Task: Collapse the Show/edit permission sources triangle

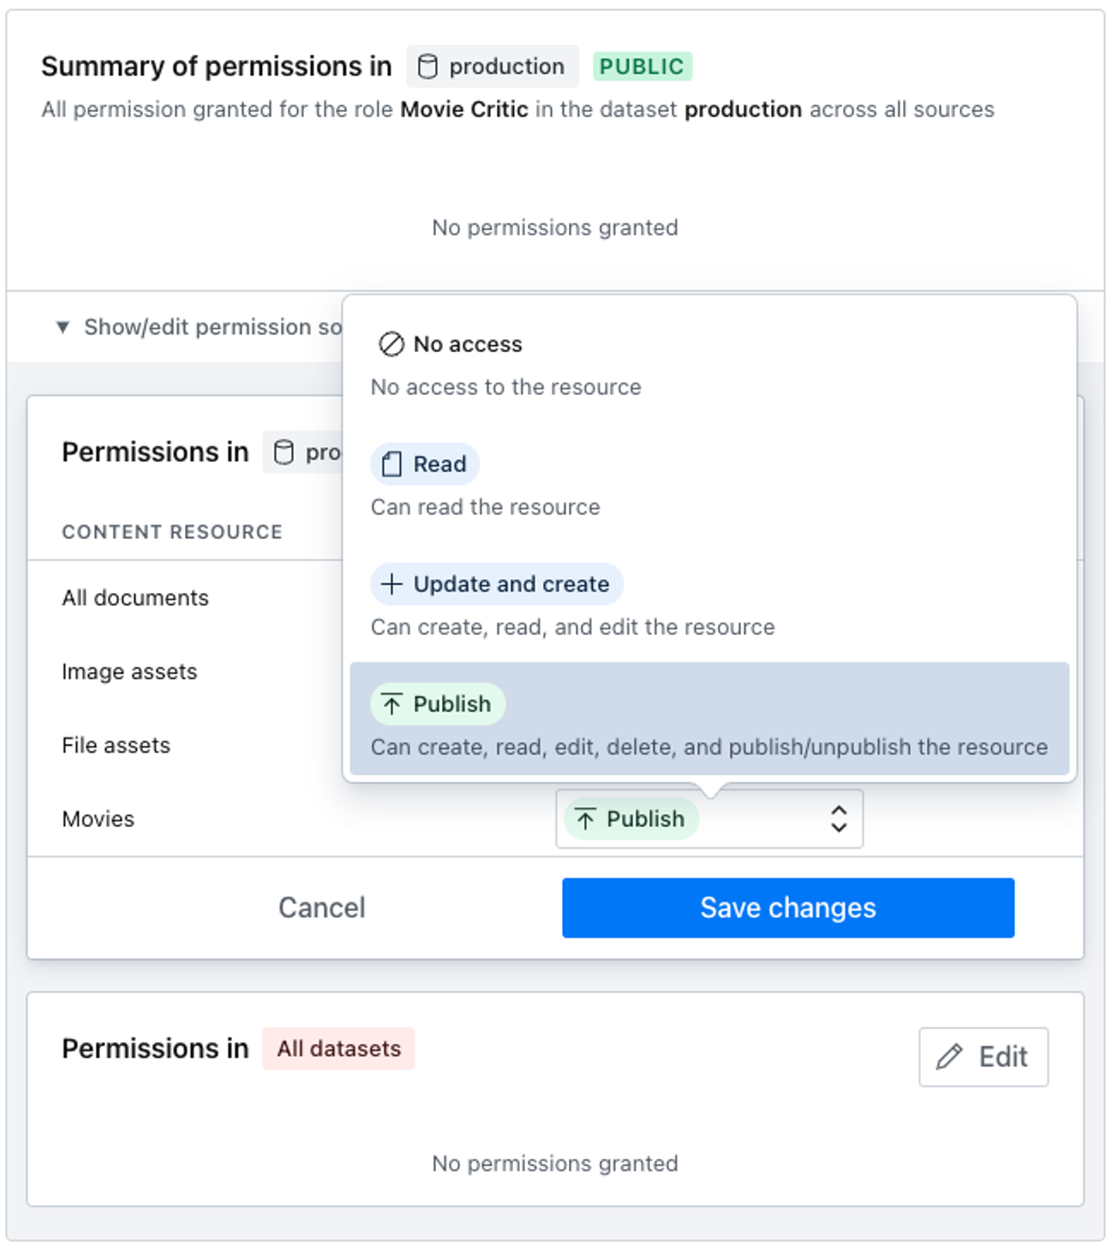Action: pyautogui.click(x=63, y=327)
